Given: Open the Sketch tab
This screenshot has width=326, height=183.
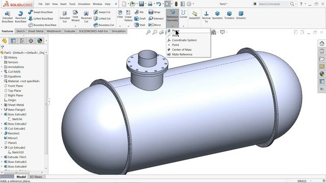Looking at the screenshot, I should 20,31.
